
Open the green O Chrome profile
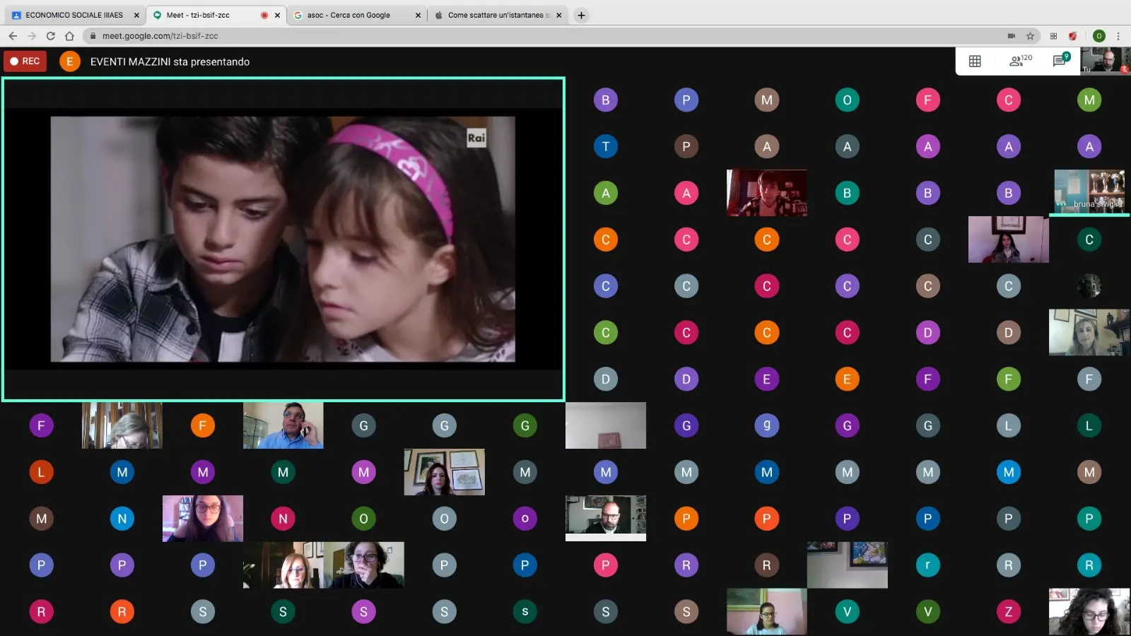point(1098,36)
